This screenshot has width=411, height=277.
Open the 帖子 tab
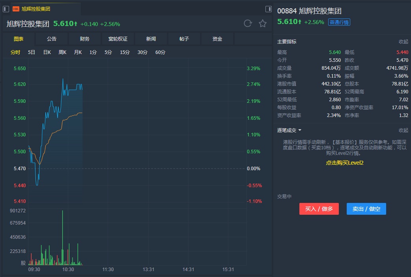click(184, 39)
